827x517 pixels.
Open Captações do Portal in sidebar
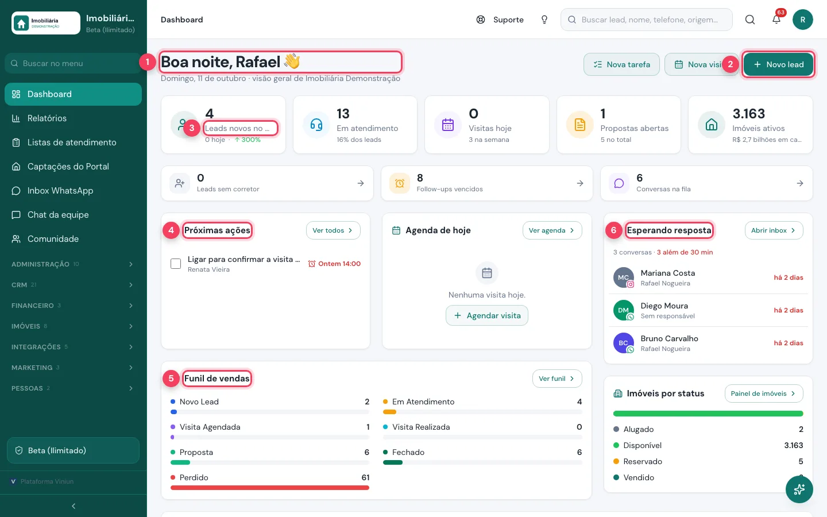pos(73,167)
